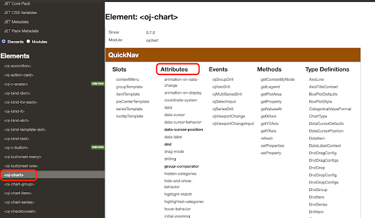This screenshot has height=218, width=375.
Task: Open the tooltipTemplate slot link
Action: pyautogui.click(x=129, y=116)
